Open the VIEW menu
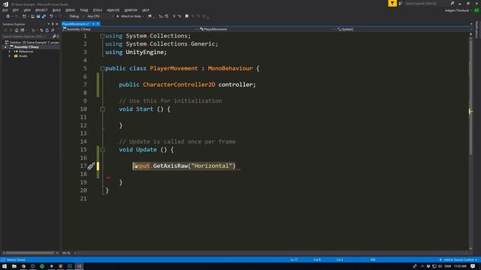This screenshot has width=481, height=270. pyautogui.click(x=27, y=10)
